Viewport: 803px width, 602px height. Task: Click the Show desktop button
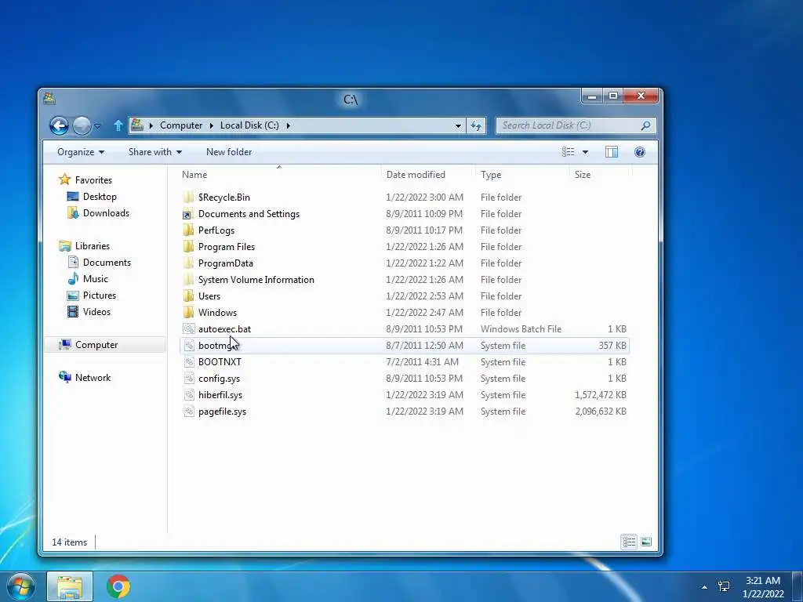coord(797,586)
